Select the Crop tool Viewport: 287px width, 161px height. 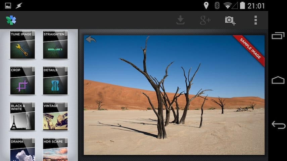coord(22,80)
